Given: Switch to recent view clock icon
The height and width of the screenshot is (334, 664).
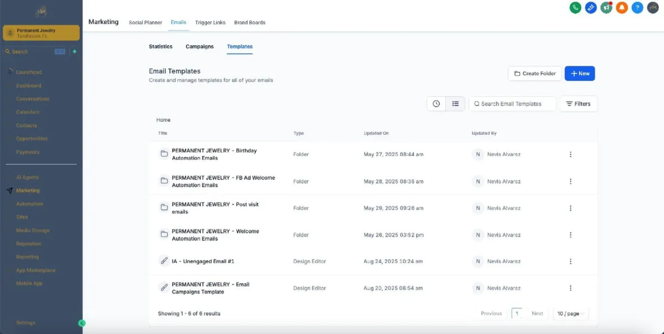Looking at the screenshot, I should tap(436, 103).
